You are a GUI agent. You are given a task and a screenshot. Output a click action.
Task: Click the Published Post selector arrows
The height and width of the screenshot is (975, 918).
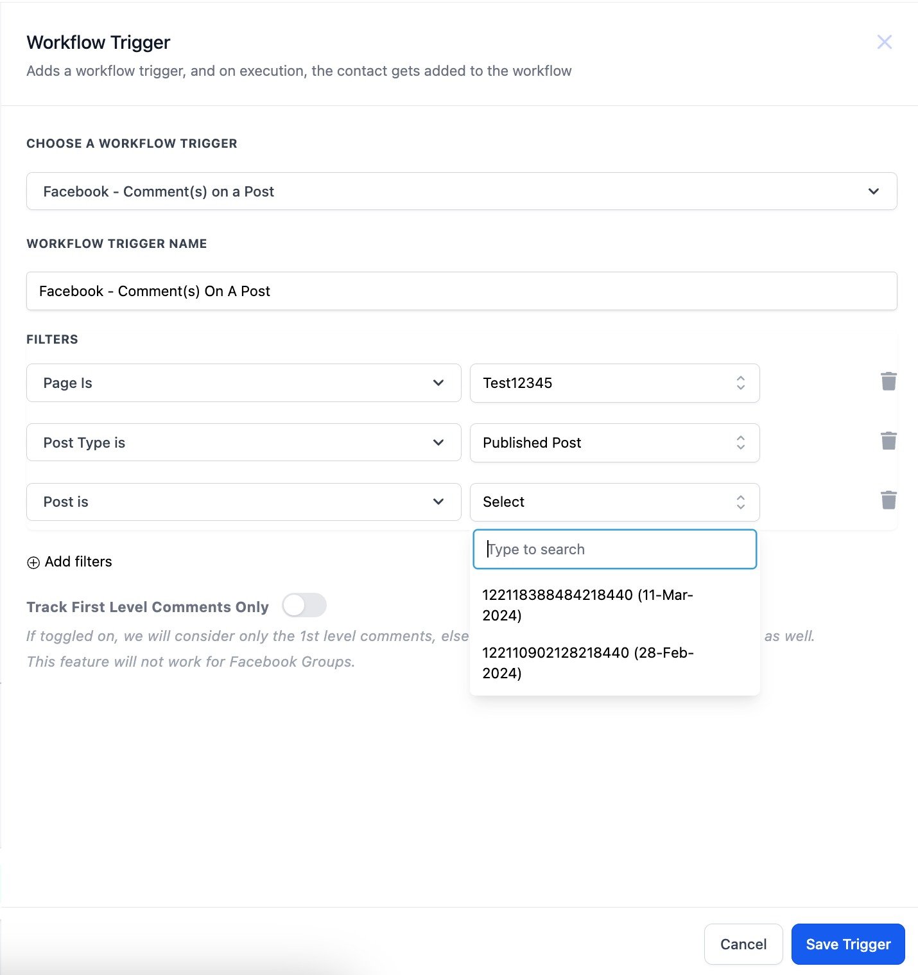(x=740, y=443)
